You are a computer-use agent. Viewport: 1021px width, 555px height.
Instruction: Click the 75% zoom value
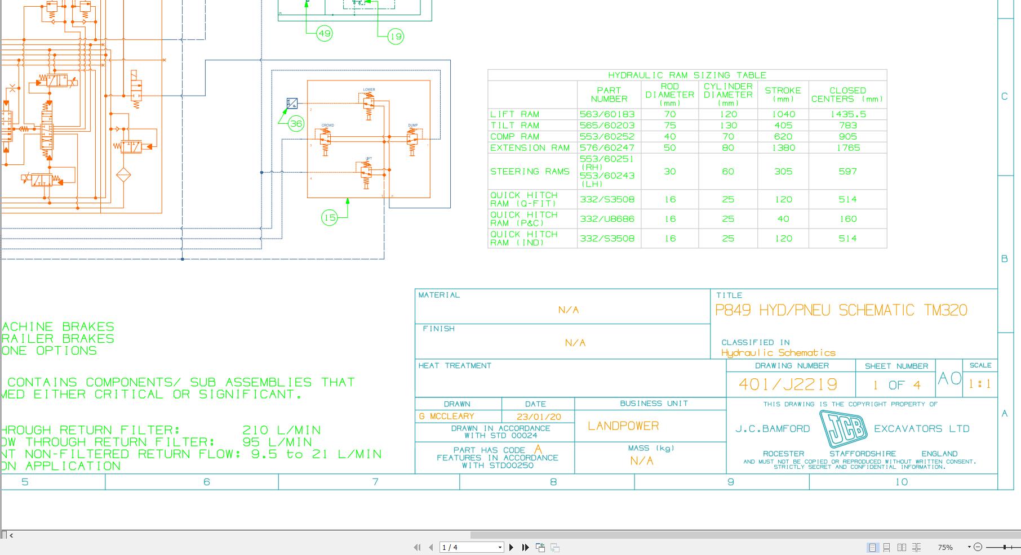(945, 547)
